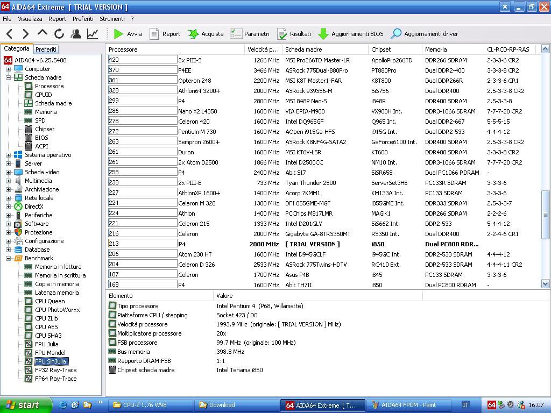Select CPU Queen benchmark item

[50, 301]
